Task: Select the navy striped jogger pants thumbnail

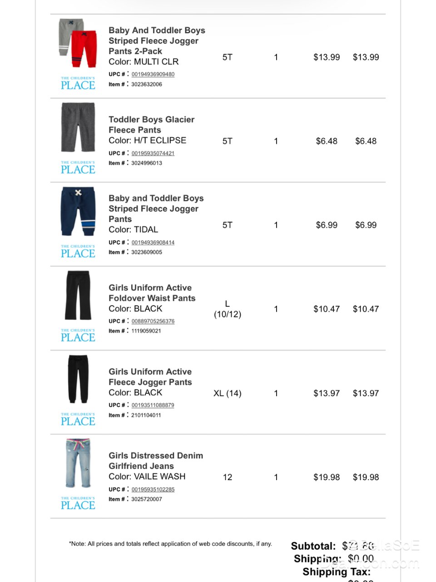Action: point(78,211)
